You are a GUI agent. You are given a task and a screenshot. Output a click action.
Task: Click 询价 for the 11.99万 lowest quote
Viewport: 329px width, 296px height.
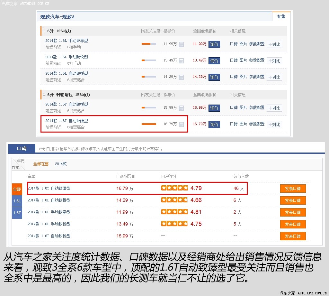214,44
